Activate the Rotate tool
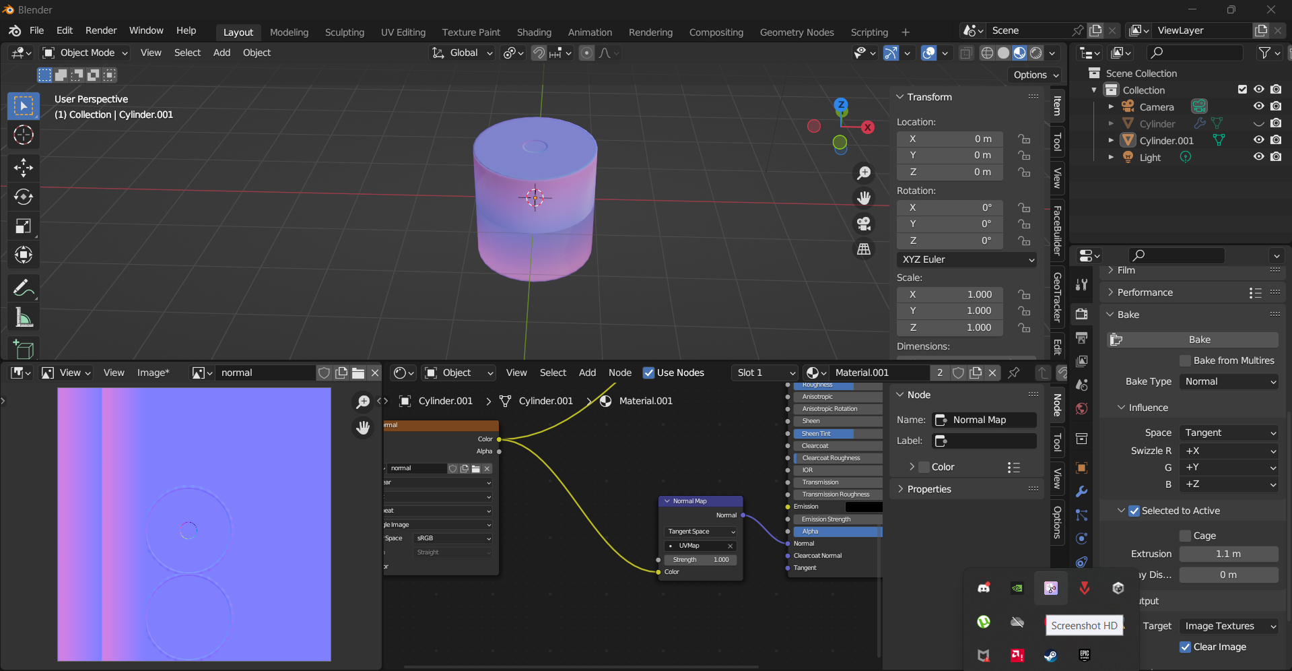The height and width of the screenshot is (671, 1292). 24,197
